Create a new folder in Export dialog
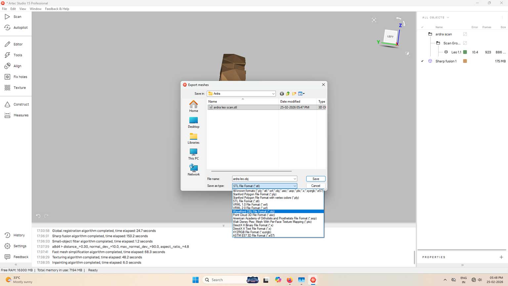508x286 pixels. point(294,94)
